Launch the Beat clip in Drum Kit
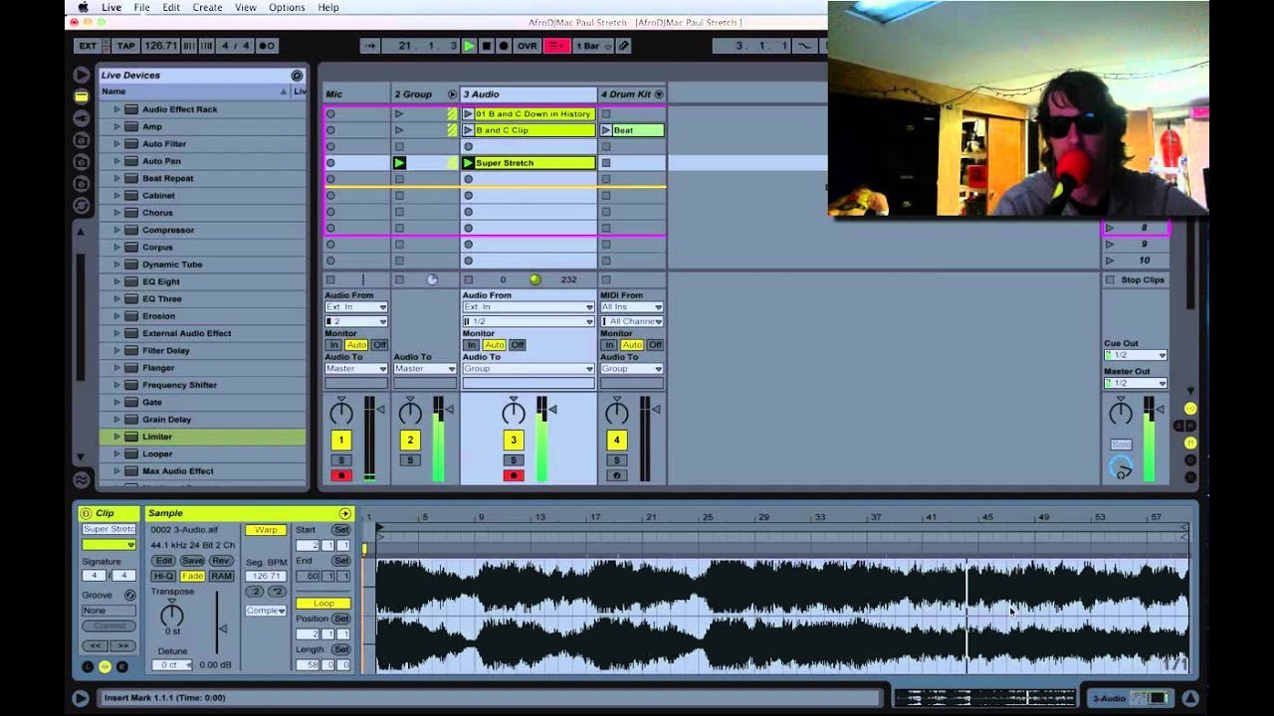 pyautogui.click(x=605, y=130)
